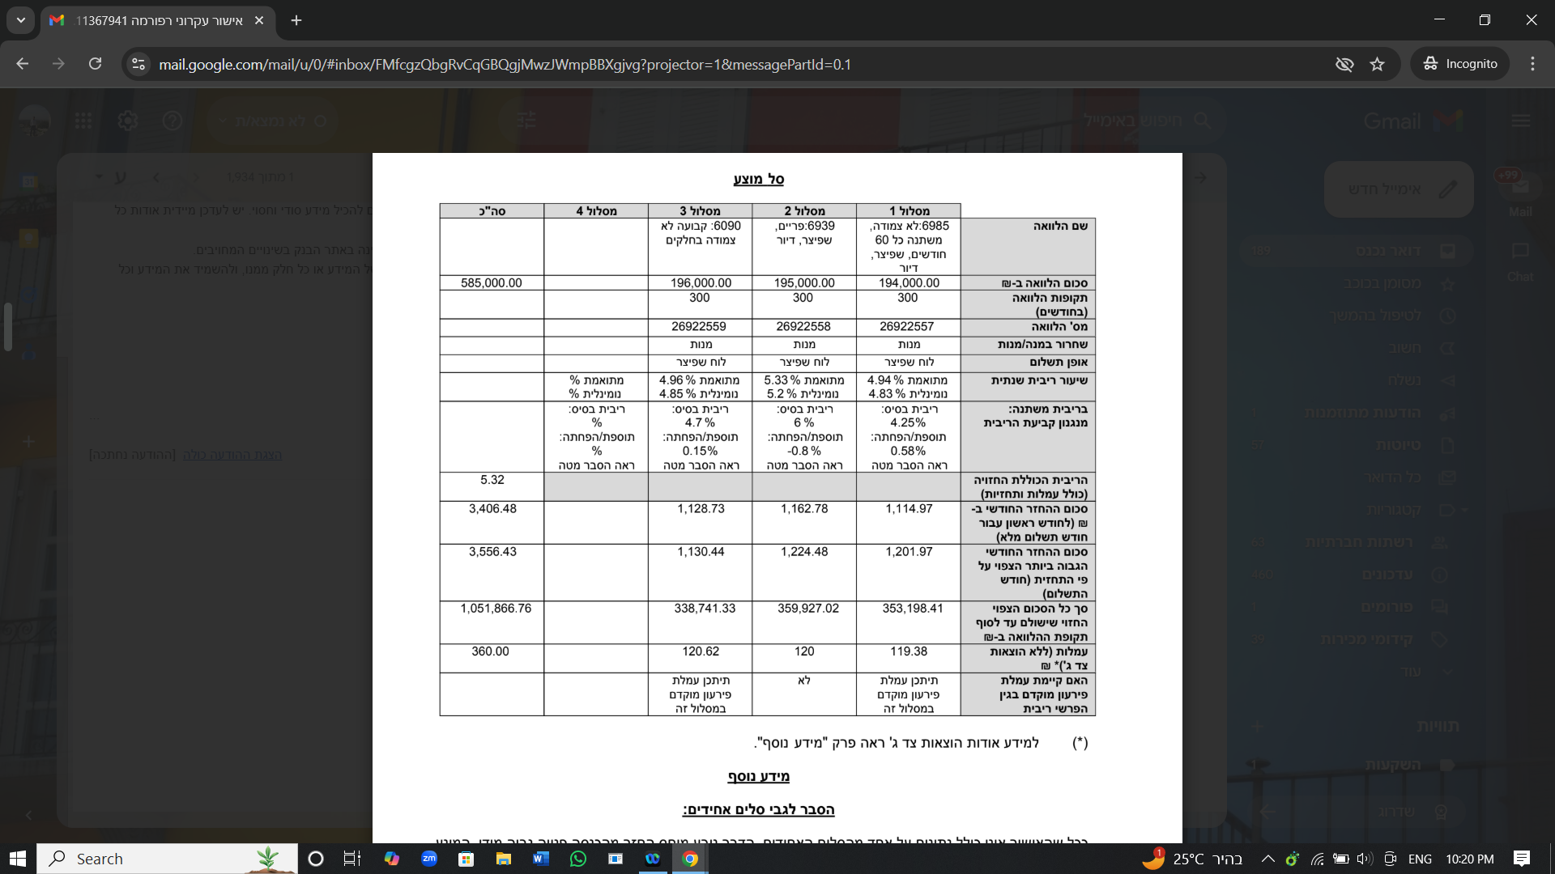Click third-party cookies blocked eye icon

tap(1344, 64)
